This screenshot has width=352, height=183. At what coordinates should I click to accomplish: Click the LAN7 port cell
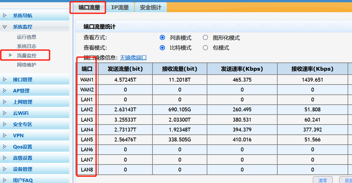coord(87,160)
